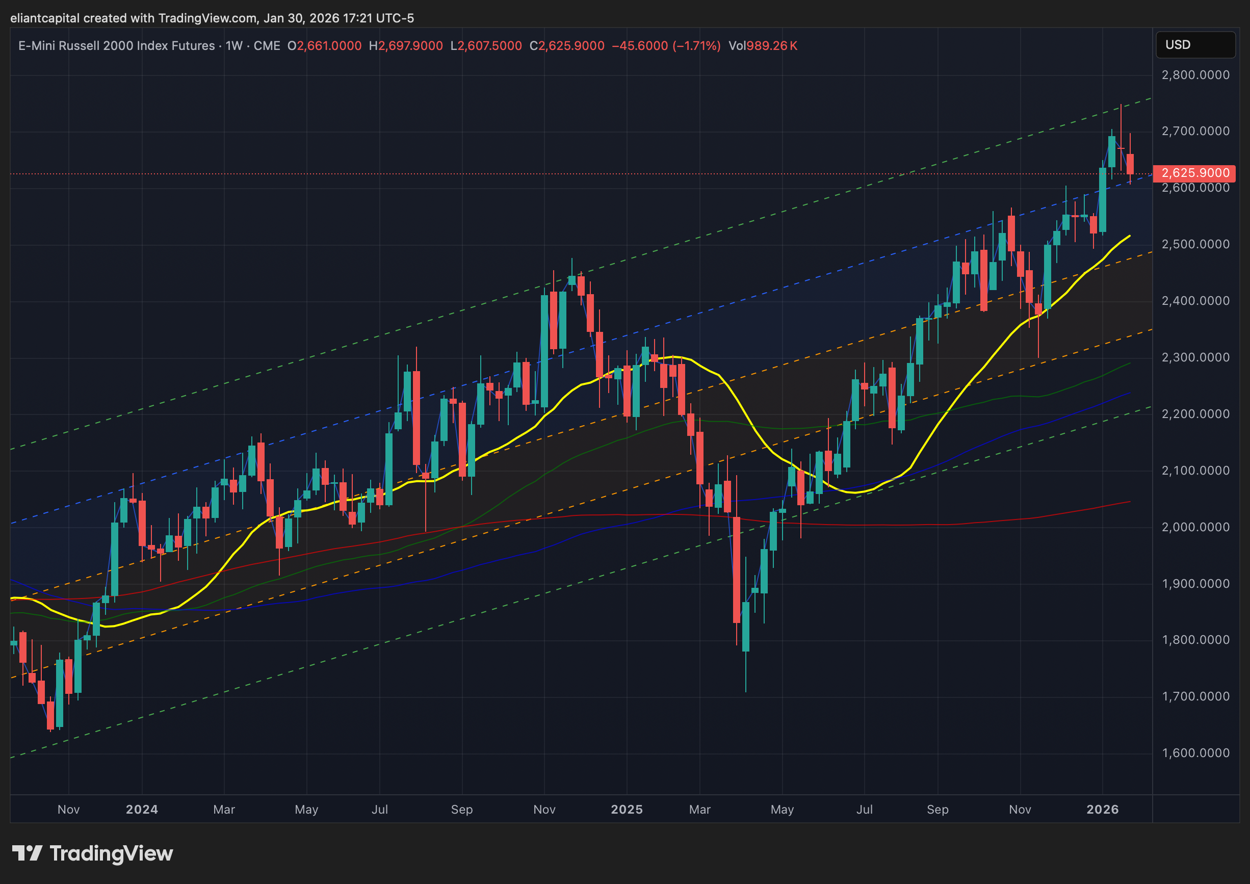Select the 1W interval label in header
The image size is (1250, 884).
pos(233,46)
